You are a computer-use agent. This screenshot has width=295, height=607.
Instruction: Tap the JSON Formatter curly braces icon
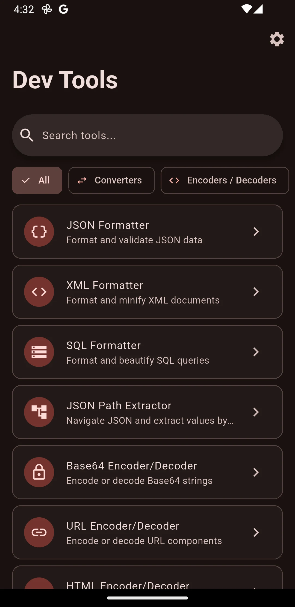[x=39, y=232]
